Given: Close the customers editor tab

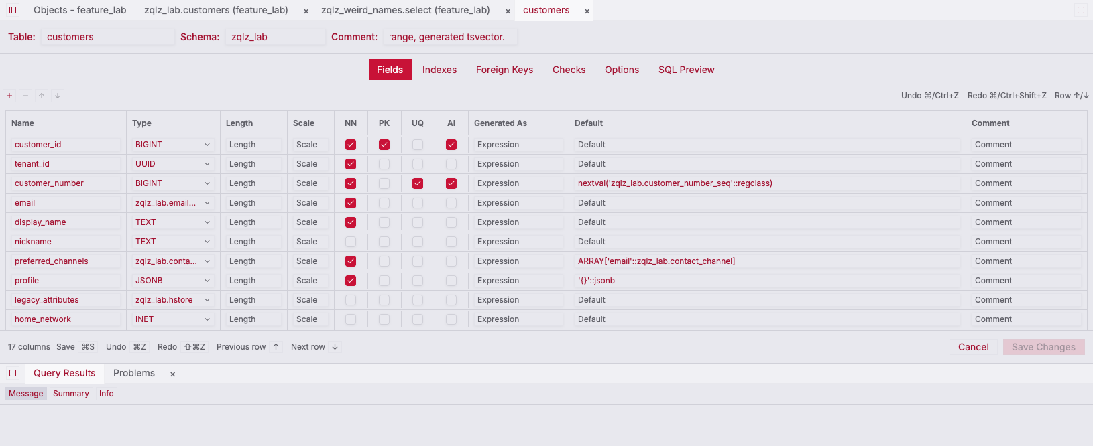Looking at the screenshot, I should click(x=587, y=11).
